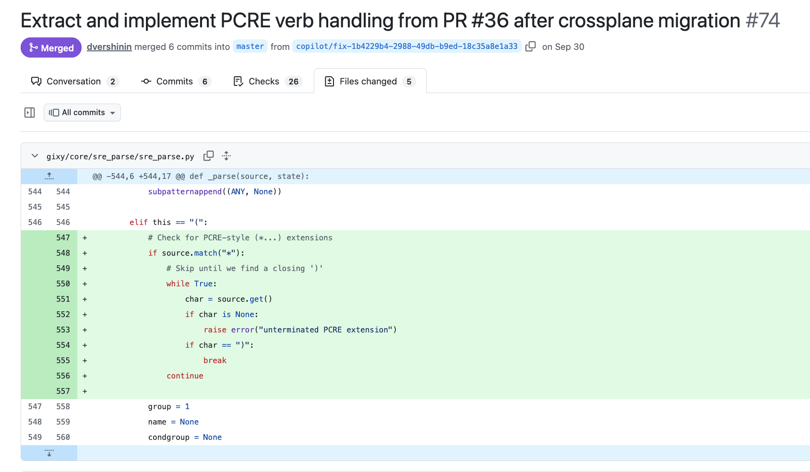Copy the sre_parse.py file path icon
The width and height of the screenshot is (810, 472).
pyautogui.click(x=208, y=156)
